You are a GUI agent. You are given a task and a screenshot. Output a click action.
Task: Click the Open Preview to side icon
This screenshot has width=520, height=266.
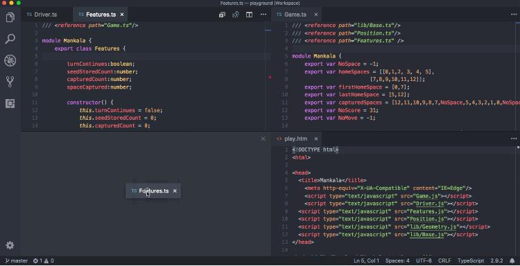pos(236,15)
